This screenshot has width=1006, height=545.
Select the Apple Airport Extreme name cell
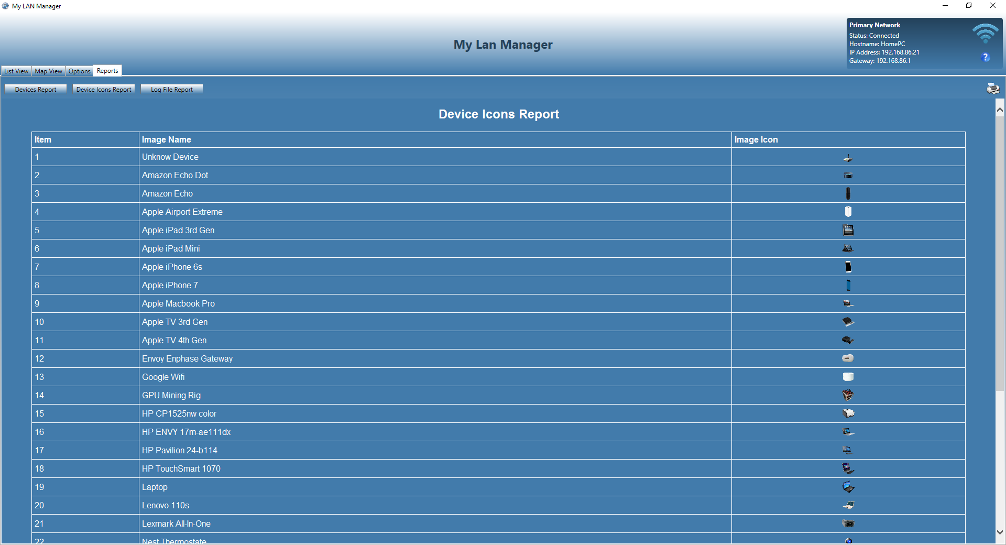coord(435,212)
